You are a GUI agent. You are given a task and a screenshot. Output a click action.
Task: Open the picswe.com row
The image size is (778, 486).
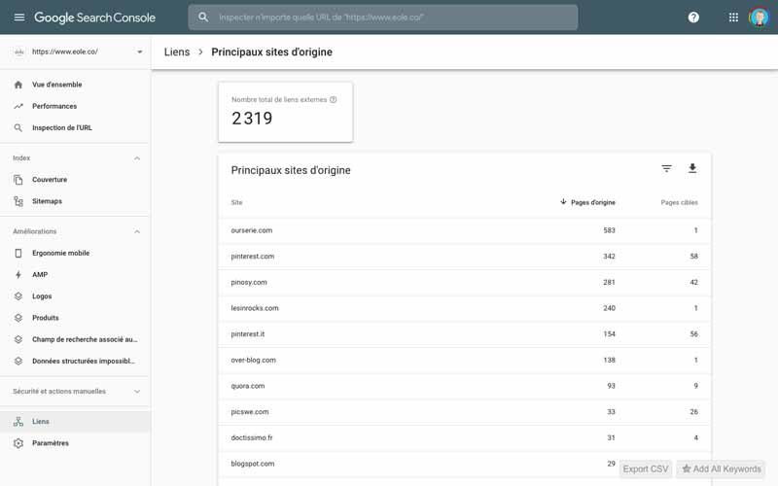(465, 411)
